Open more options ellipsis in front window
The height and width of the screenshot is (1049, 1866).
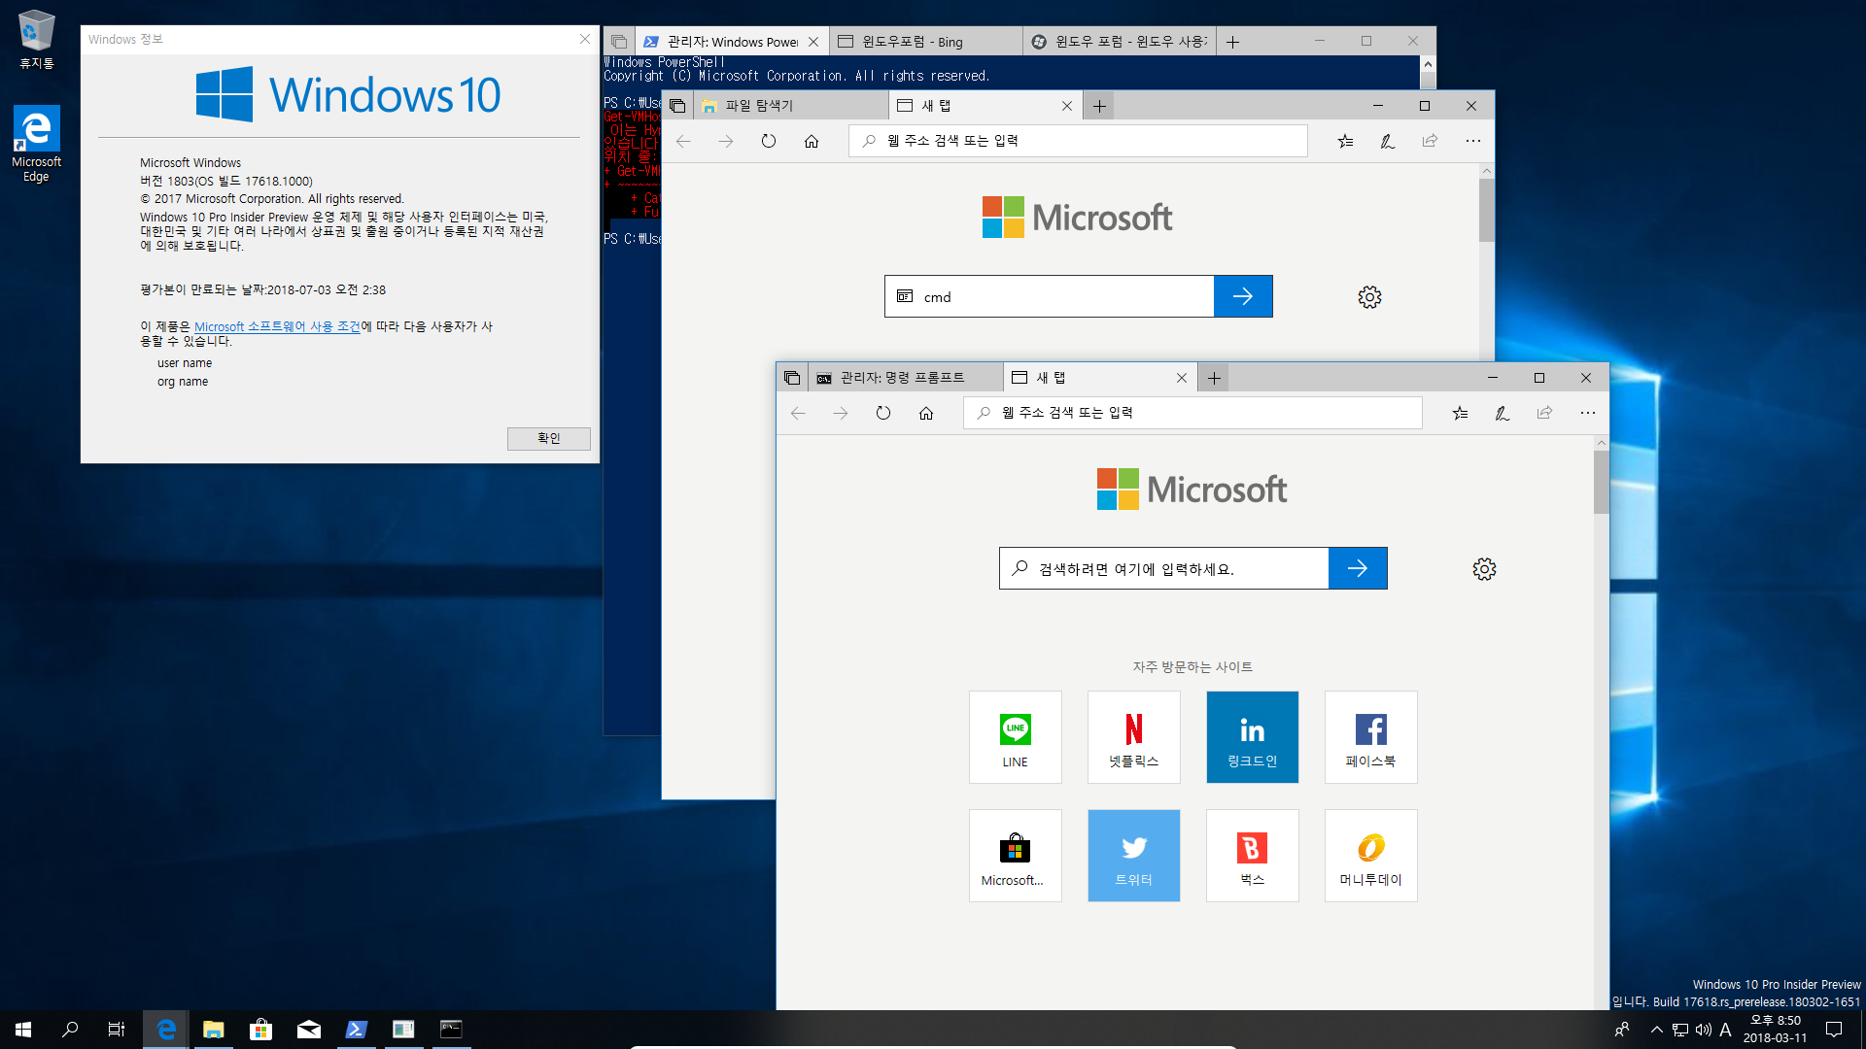1587,413
